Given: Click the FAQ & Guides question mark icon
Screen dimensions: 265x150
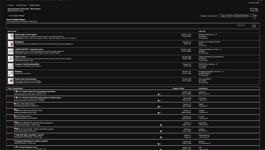Looking at the screenshot, I should click(11, 59).
